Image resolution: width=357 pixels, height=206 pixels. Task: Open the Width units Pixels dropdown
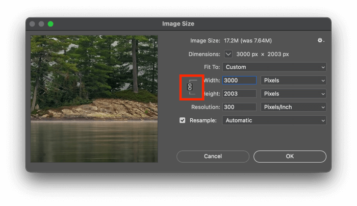(x=293, y=80)
